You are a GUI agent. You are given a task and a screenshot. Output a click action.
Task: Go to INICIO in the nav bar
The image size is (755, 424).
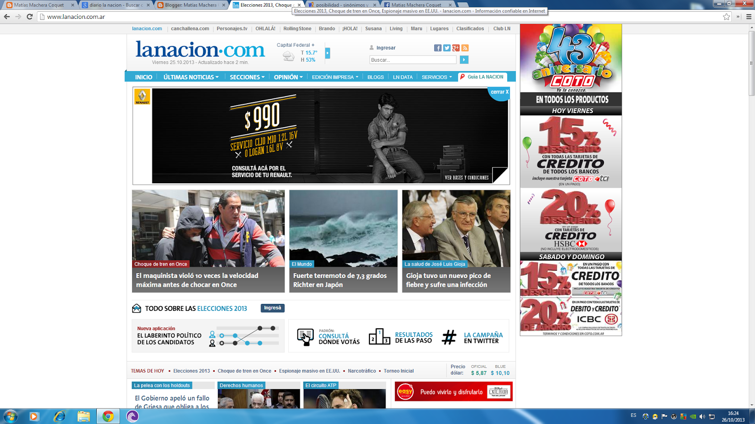coord(143,77)
